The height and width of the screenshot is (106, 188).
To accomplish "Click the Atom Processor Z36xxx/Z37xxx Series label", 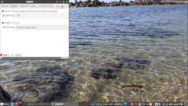I will pyautogui.click(x=31, y=11).
